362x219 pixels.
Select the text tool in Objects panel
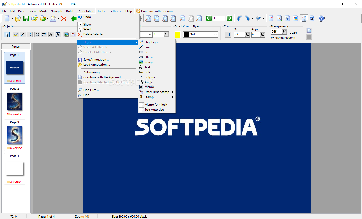51,34
